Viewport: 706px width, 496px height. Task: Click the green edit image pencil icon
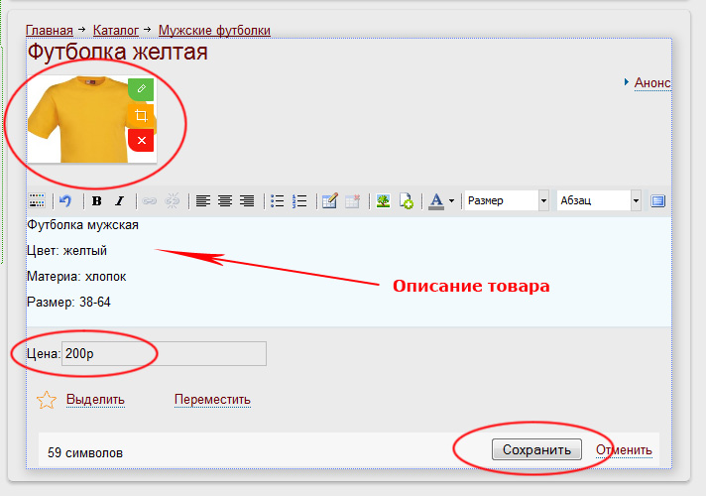[x=142, y=89]
